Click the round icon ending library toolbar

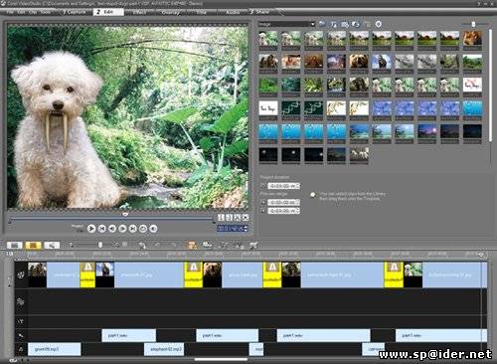[378, 24]
